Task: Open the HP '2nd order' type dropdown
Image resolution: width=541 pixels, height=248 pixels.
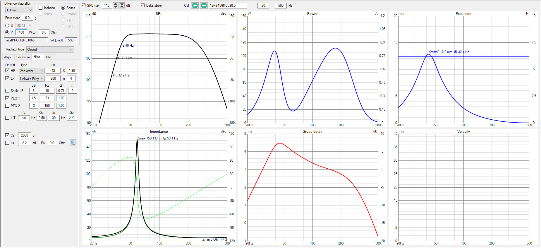Action: click(32, 71)
